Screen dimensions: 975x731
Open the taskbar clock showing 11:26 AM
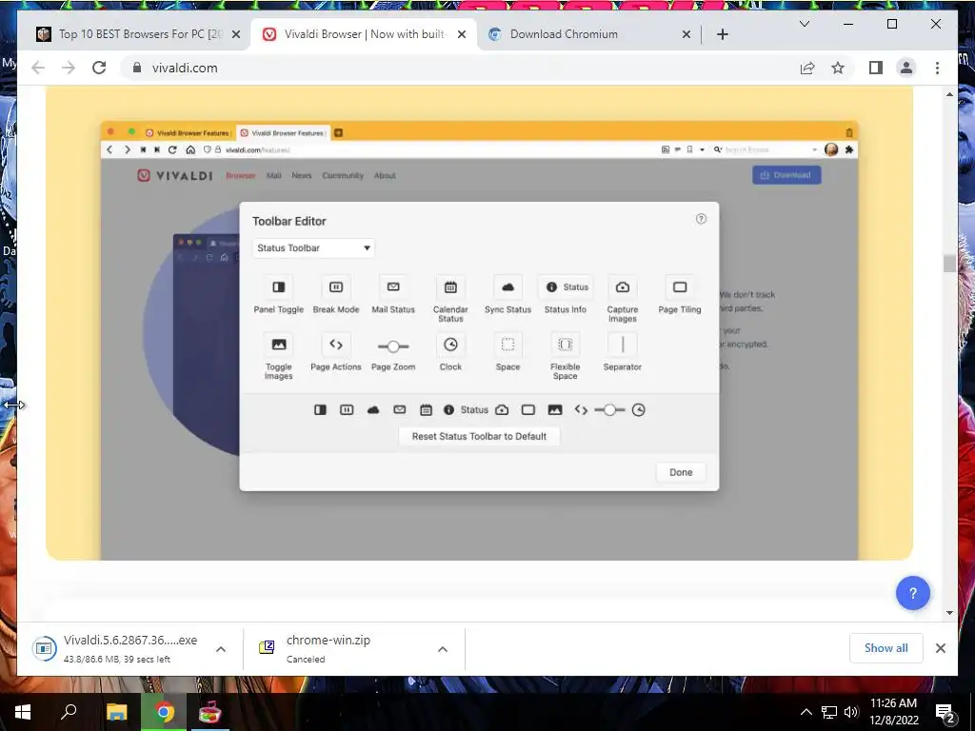pyautogui.click(x=893, y=712)
